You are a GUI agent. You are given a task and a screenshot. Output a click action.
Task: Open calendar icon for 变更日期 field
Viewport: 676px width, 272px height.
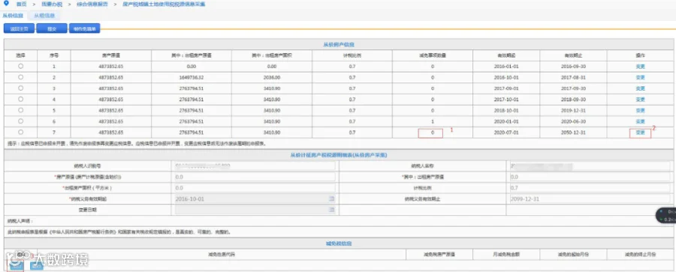click(x=331, y=210)
